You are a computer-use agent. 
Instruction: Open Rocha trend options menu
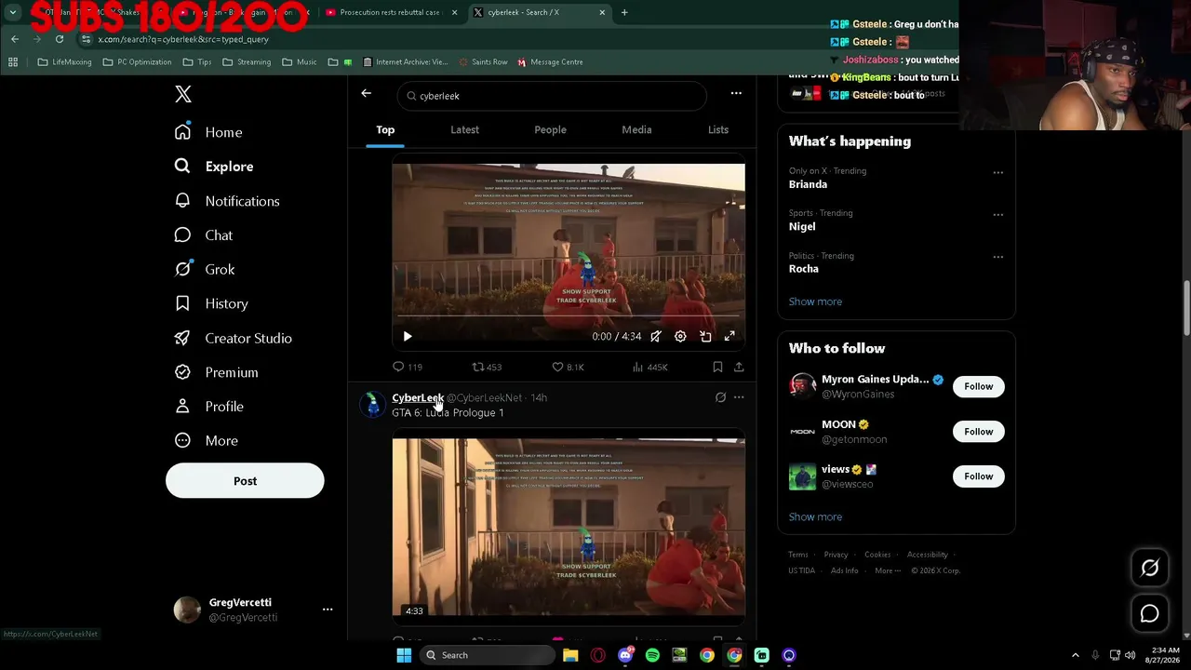tap(997, 257)
